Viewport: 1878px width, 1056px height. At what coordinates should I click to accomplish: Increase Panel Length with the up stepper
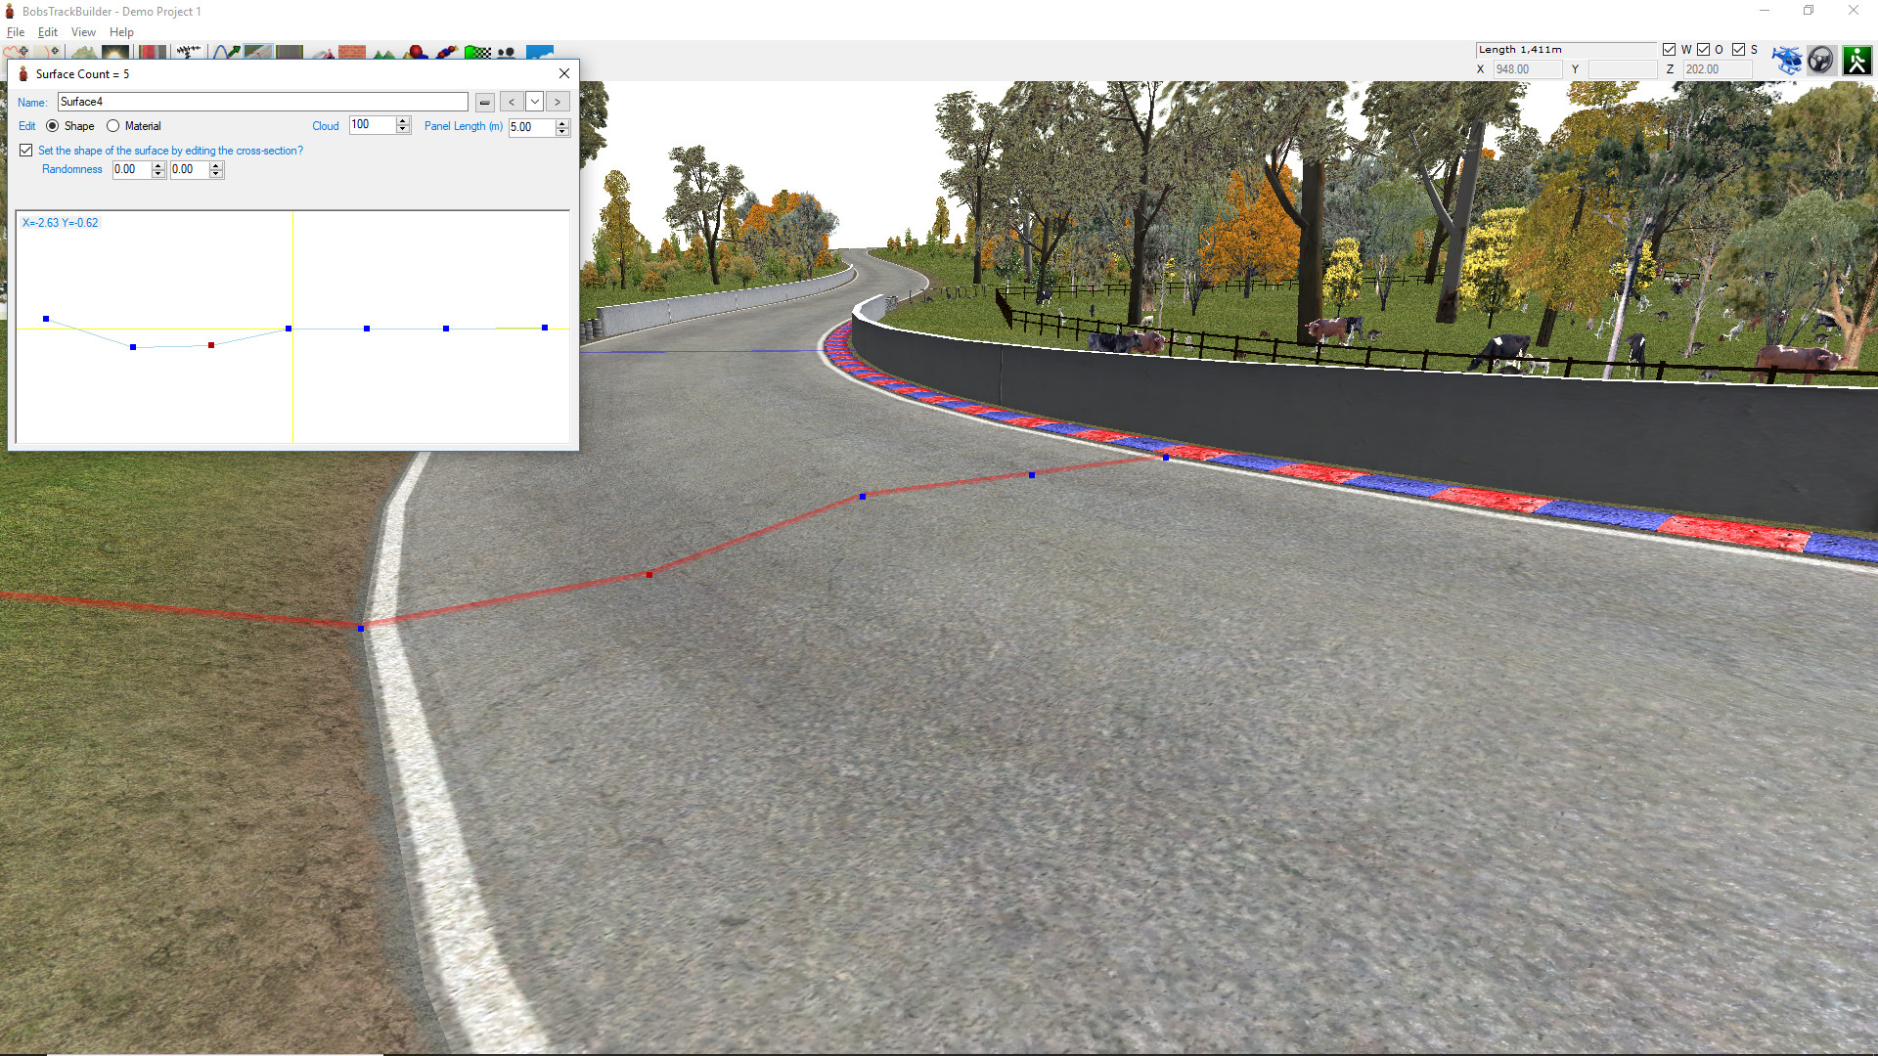pos(561,123)
